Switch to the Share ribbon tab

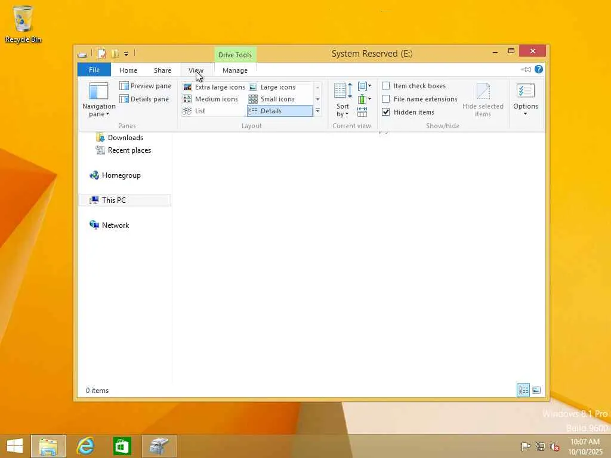(162, 70)
